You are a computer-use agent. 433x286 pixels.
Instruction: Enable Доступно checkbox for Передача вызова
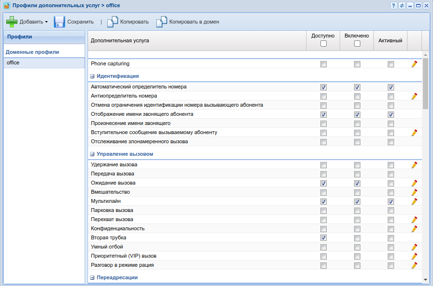tap(323, 174)
